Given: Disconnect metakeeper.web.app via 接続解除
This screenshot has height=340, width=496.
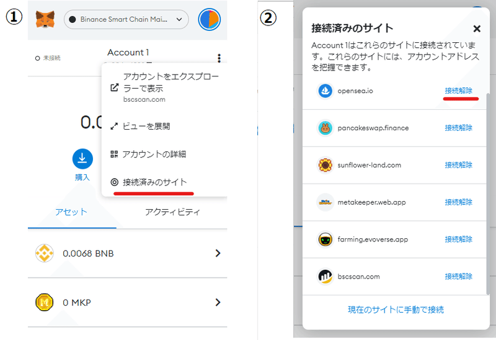Looking at the screenshot, I should [x=458, y=202].
